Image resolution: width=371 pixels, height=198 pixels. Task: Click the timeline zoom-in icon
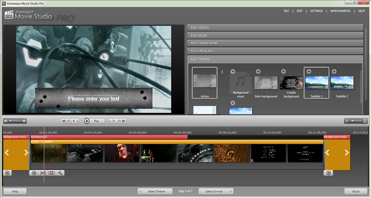(364, 121)
